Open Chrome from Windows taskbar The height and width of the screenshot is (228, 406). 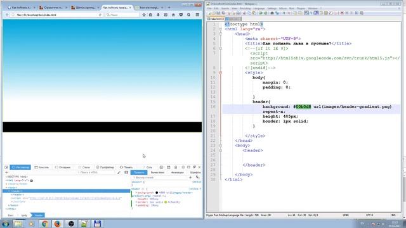(x=44, y=224)
